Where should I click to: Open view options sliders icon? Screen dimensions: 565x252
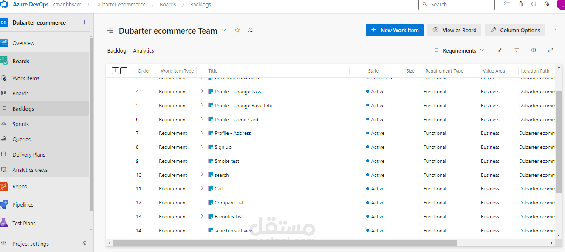pos(500,50)
